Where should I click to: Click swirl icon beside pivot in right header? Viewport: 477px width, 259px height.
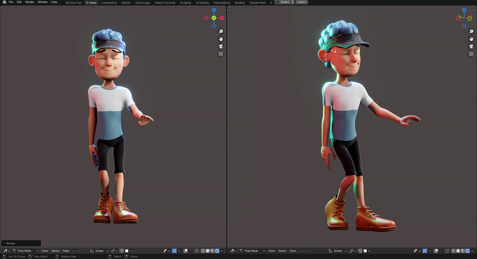pyautogui.click(x=360, y=251)
